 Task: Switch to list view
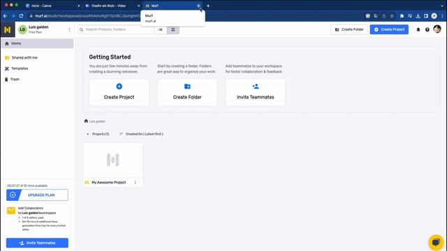pyautogui.click(x=161, y=29)
